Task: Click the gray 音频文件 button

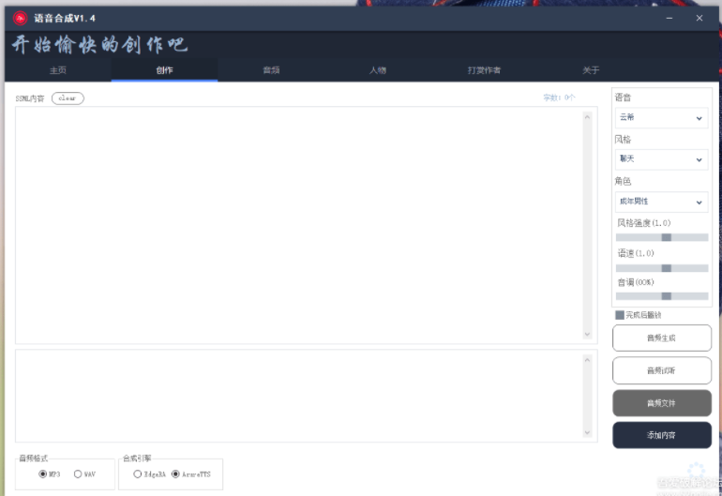Action: tap(662, 403)
